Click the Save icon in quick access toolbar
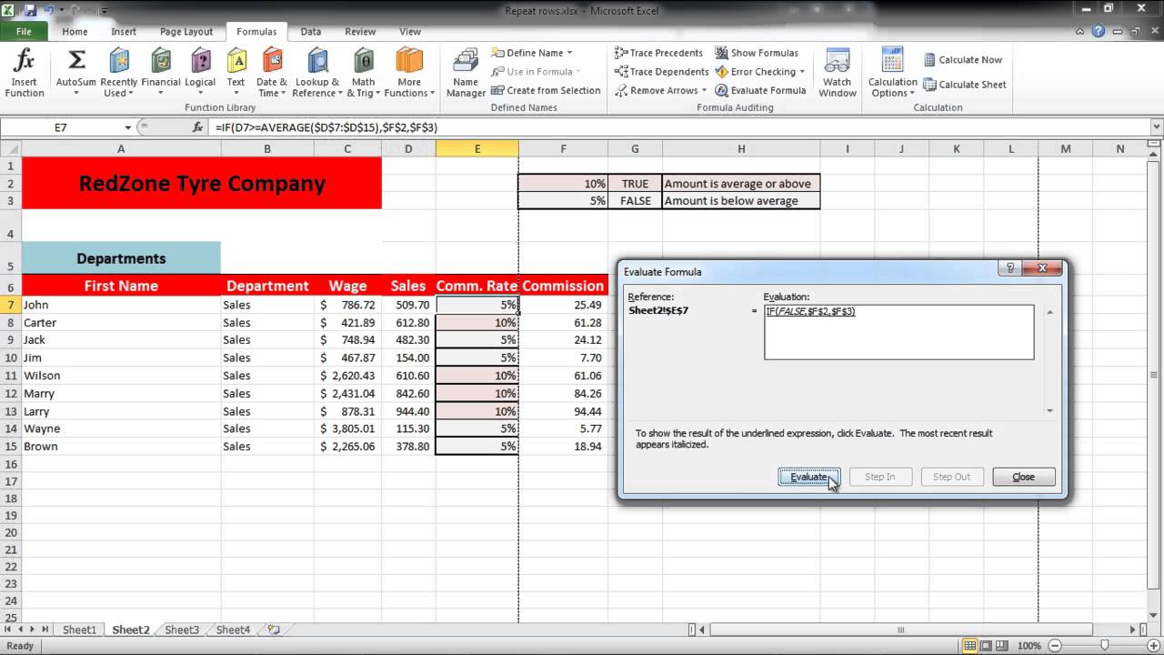1164x655 pixels. [30, 10]
